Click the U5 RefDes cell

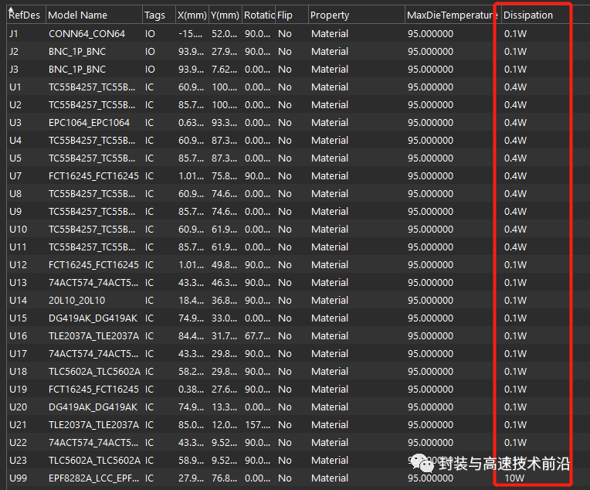coord(15,158)
